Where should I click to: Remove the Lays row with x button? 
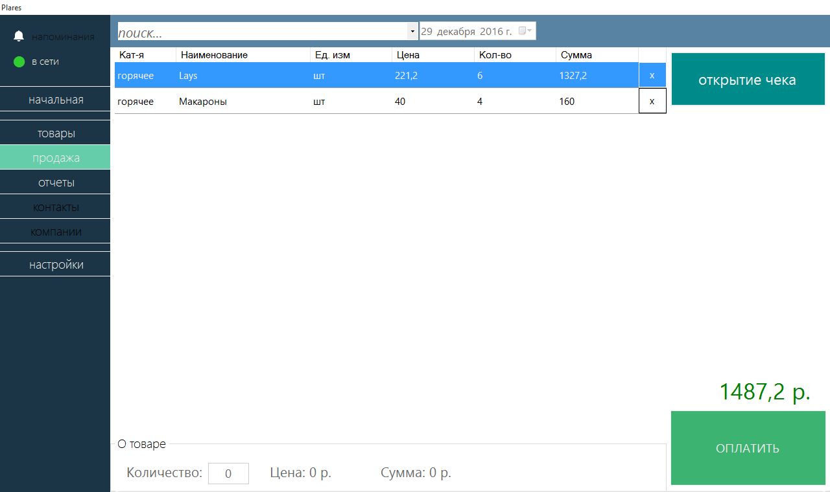(652, 76)
